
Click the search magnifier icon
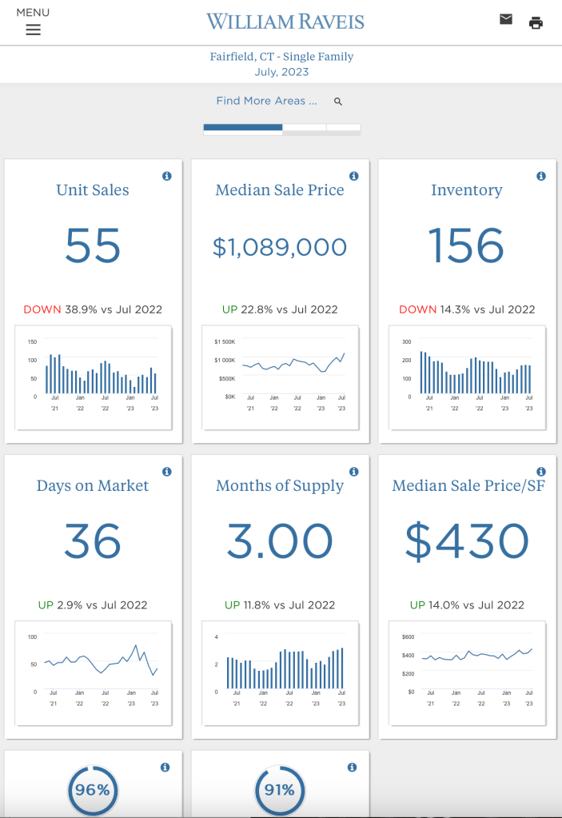tap(338, 102)
